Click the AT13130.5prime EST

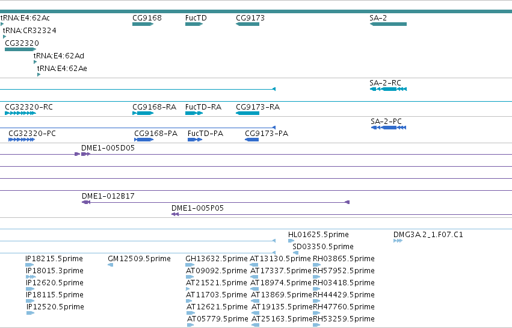(254, 265)
